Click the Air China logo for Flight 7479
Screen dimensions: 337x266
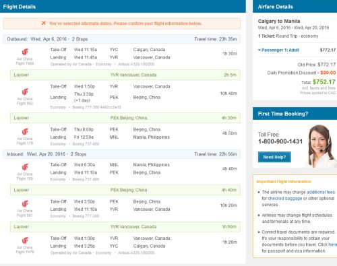(x=25, y=240)
